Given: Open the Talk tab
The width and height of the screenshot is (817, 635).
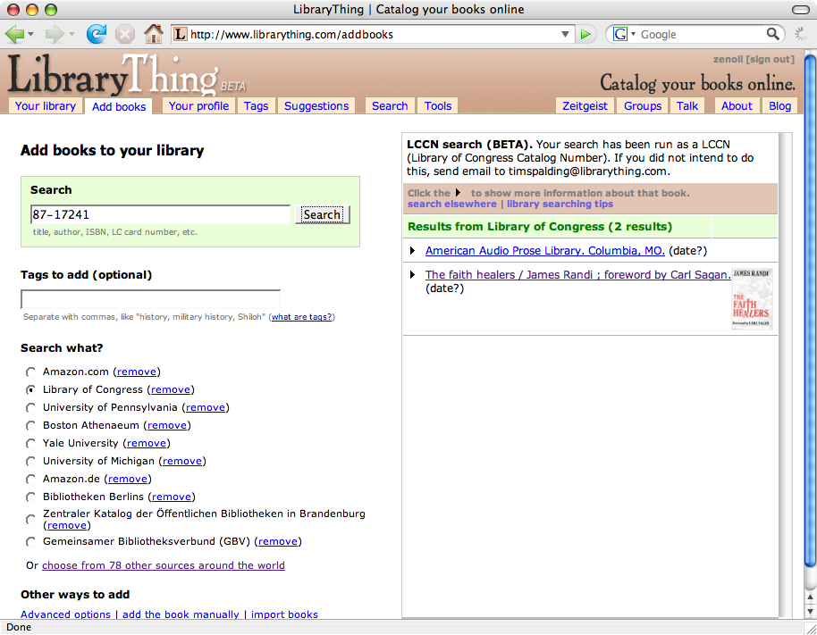Looking at the screenshot, I should click(687, 105).
